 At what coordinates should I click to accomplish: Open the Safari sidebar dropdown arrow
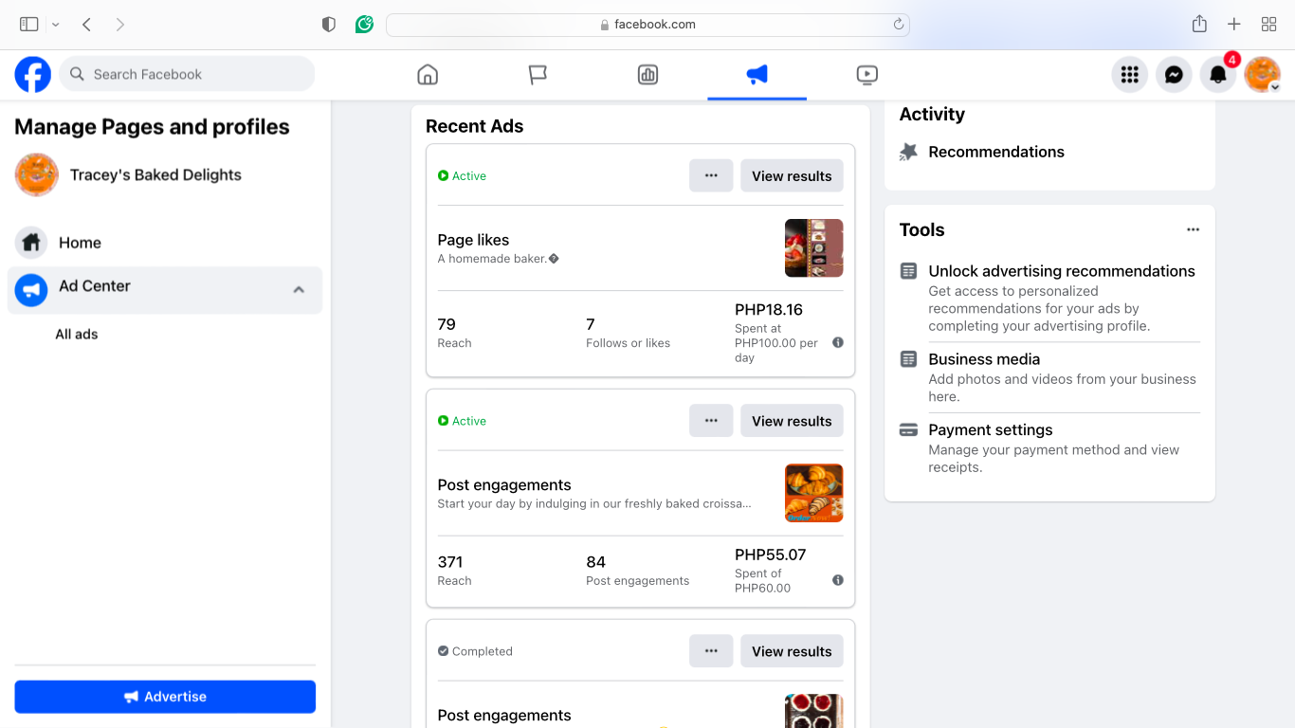[55, 25]
